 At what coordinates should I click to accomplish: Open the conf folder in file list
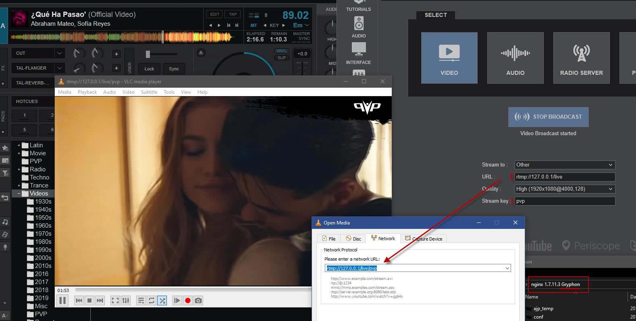pyautogui.click(x=538, y=317)
